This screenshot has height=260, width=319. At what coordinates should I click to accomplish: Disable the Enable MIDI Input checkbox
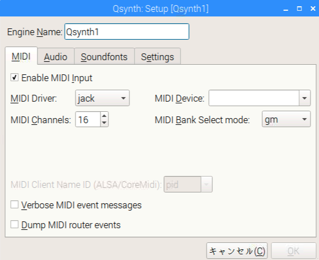click(x=14, y=78)
